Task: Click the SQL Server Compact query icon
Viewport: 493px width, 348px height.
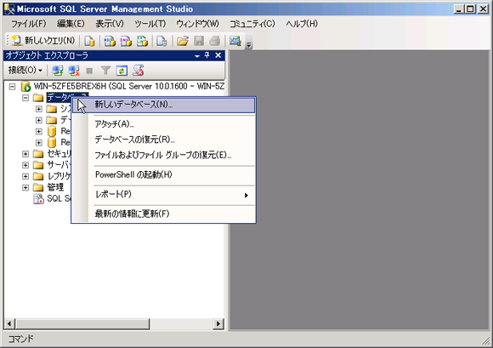Action: [161, 41]
